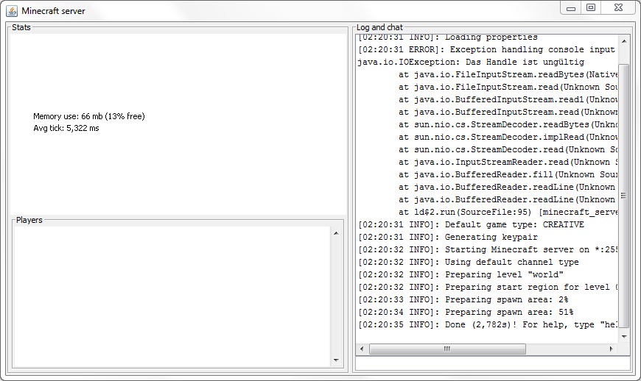Click the 'Using default channel type' log line
Viewport: 641px width, 381px height.
(469, 263)
